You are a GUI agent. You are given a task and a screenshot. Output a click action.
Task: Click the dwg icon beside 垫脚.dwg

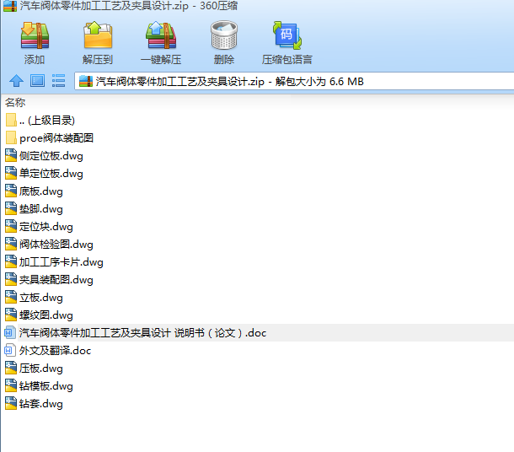11,208
